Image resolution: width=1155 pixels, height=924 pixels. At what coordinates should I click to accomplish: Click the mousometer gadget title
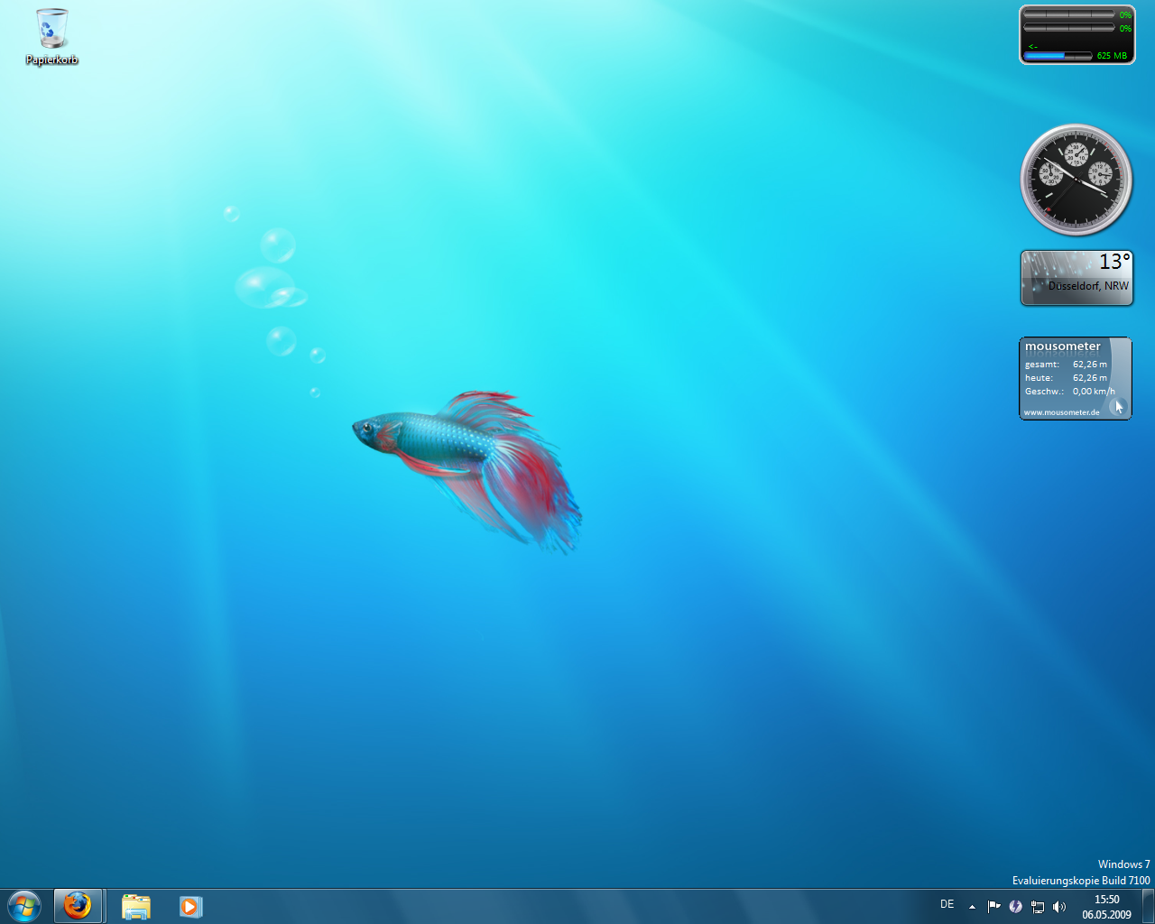click(1063, 346)
